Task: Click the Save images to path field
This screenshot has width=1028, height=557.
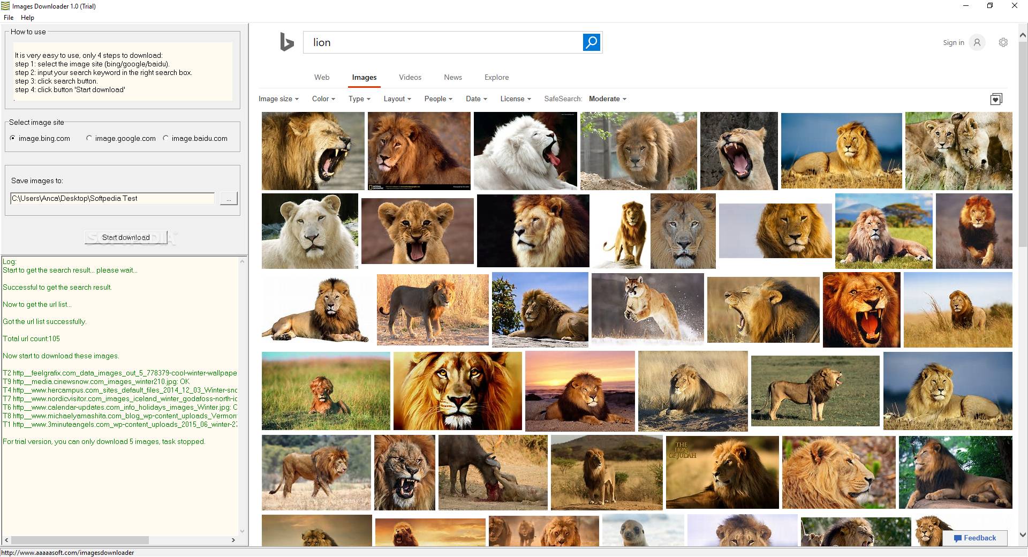Action: [x=112, y=199]
